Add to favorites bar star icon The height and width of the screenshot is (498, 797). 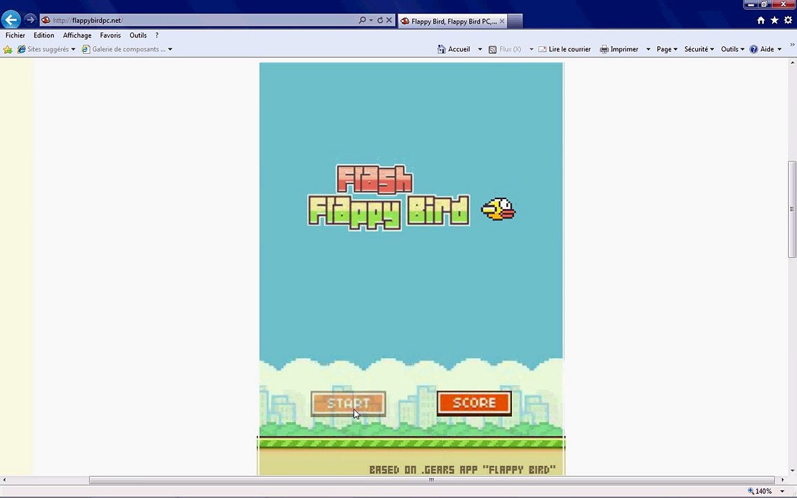click(8, 49)
